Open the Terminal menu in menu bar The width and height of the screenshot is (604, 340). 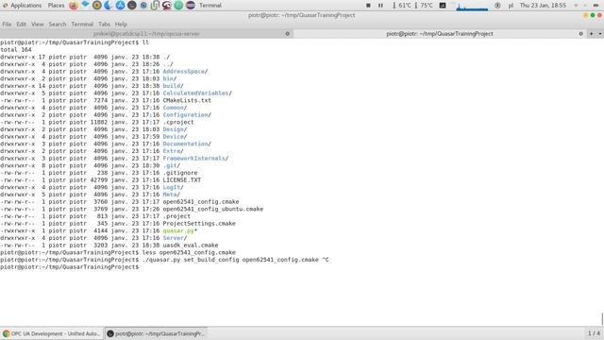(x=82, y=24)
